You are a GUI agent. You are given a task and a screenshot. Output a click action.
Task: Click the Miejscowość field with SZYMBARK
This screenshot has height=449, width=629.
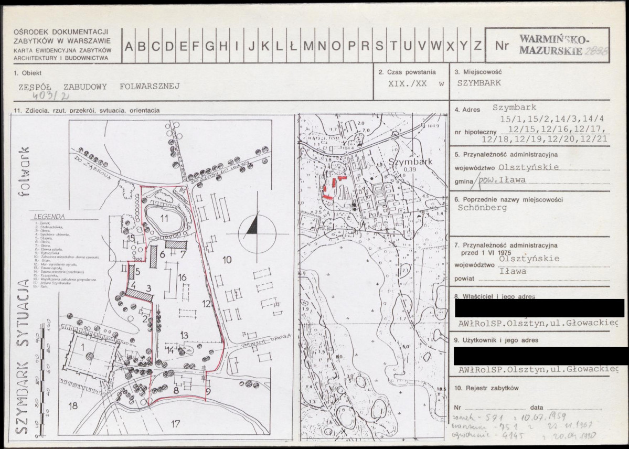[479, 83]
